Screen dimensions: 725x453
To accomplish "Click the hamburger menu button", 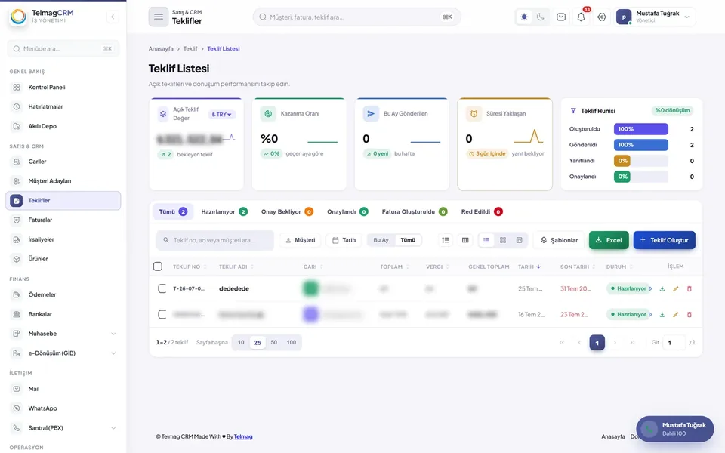I will click(x=158, y=17).
